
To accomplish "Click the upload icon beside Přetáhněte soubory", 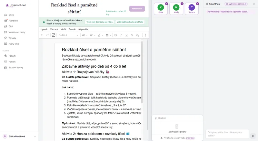I will (162, 138).
